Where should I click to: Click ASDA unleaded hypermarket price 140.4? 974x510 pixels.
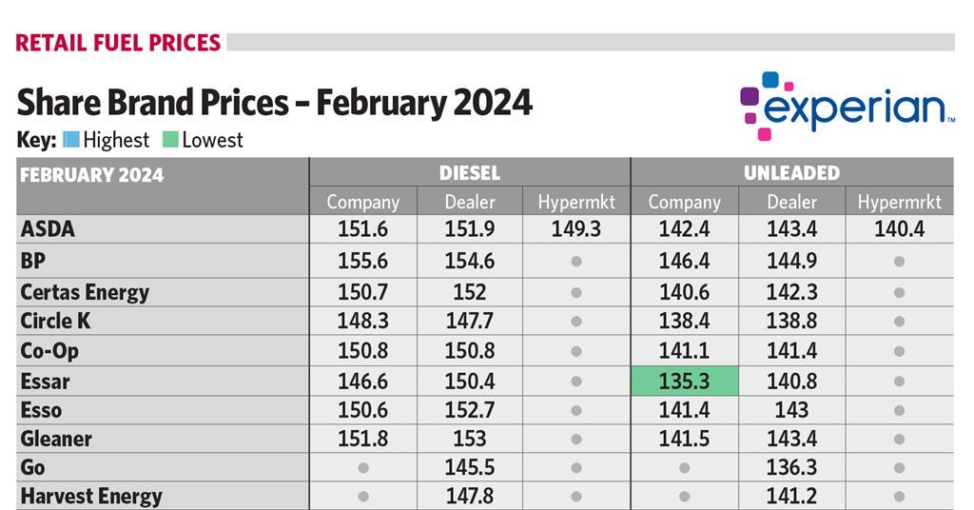[899, 229]
